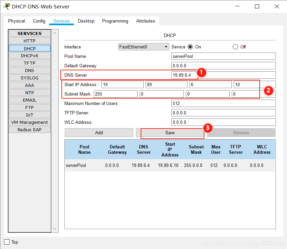
Task: Open the TFTP service
Action: coord(30,63)
